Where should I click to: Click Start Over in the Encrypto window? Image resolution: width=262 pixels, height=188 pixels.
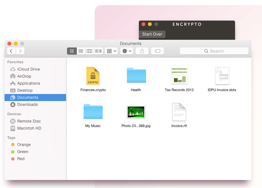pyautogui.click(x=152, y=34)
